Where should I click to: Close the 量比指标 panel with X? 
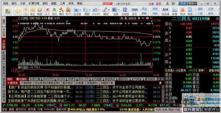click(x=151, y=67)
